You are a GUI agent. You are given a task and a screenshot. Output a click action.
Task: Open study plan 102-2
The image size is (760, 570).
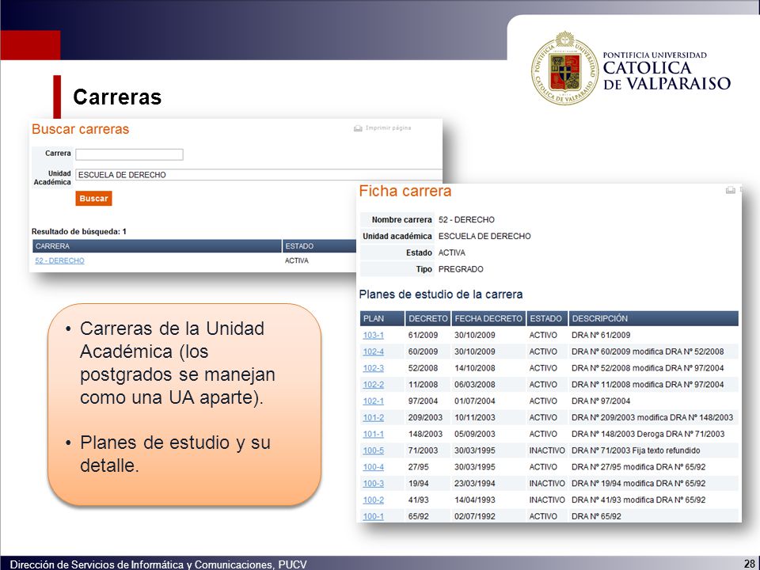point(373,385)
